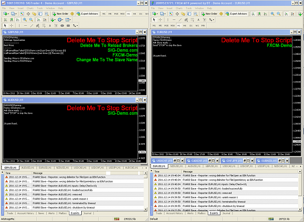Open Indicators list dropdown in SIGTrader

tap(53, 20)
